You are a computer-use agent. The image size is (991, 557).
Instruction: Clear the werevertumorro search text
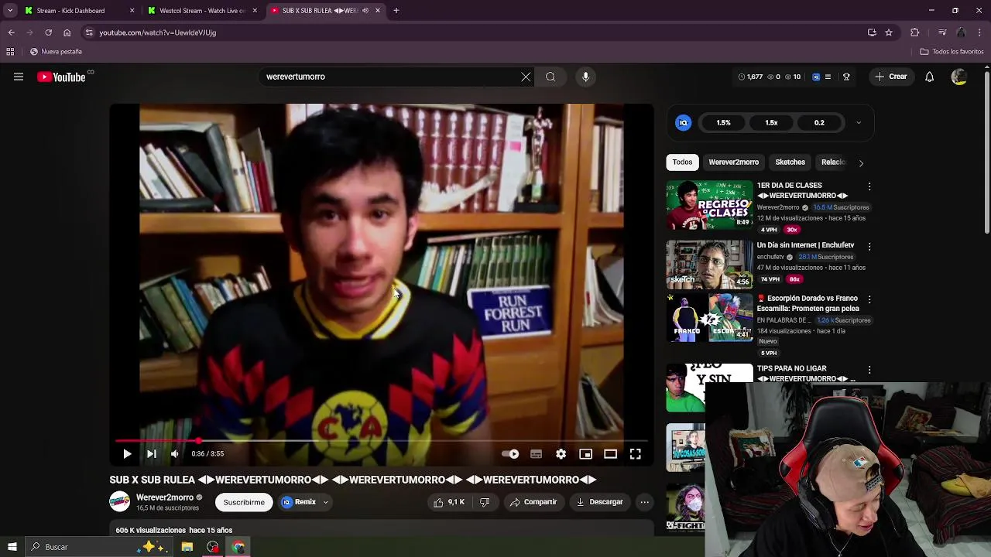526,77
